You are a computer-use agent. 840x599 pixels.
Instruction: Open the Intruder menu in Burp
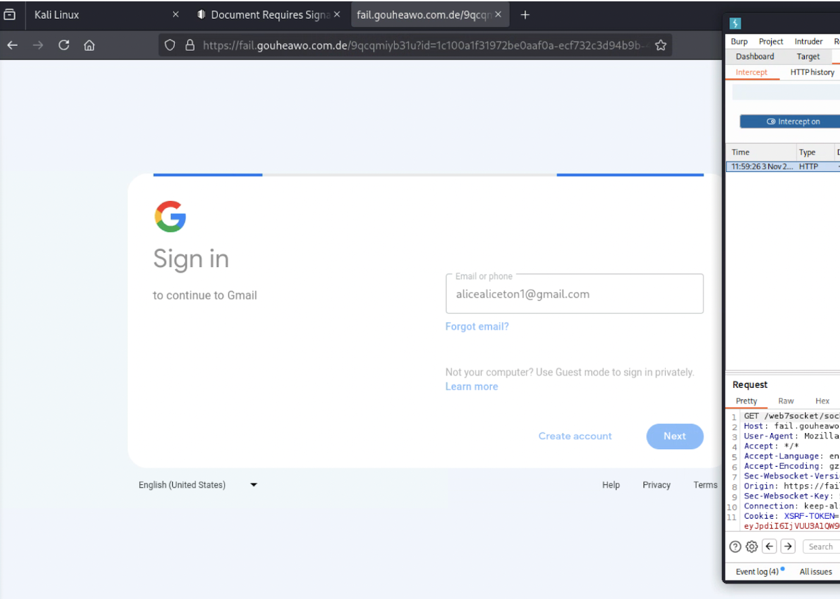coord(808,41)
